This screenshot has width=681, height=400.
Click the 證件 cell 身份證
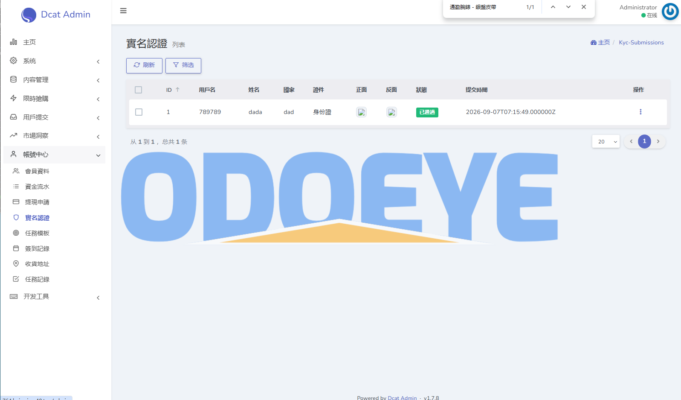[x=322, y=112]
